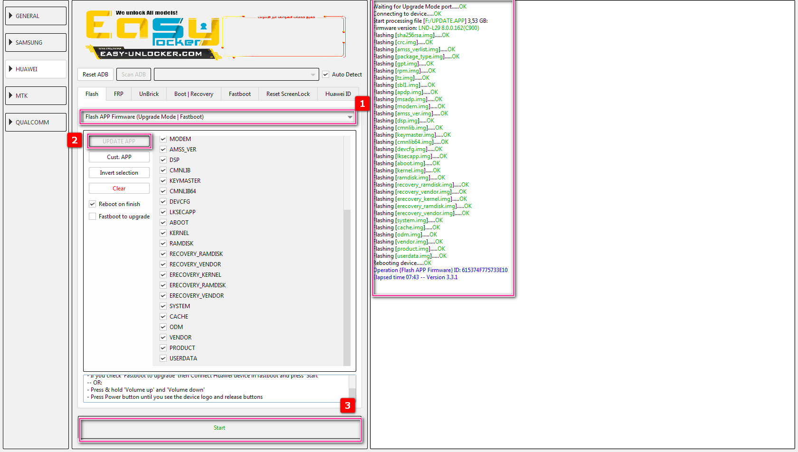Uncheck the DEVCFG partition
This screenshot has height=452, width=798.
point(163,202)
